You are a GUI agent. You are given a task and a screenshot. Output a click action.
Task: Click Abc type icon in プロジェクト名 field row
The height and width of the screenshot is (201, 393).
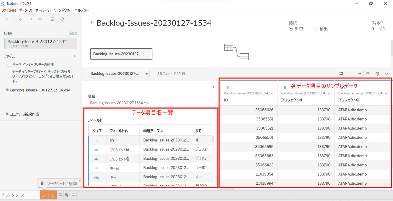(97, 159)
